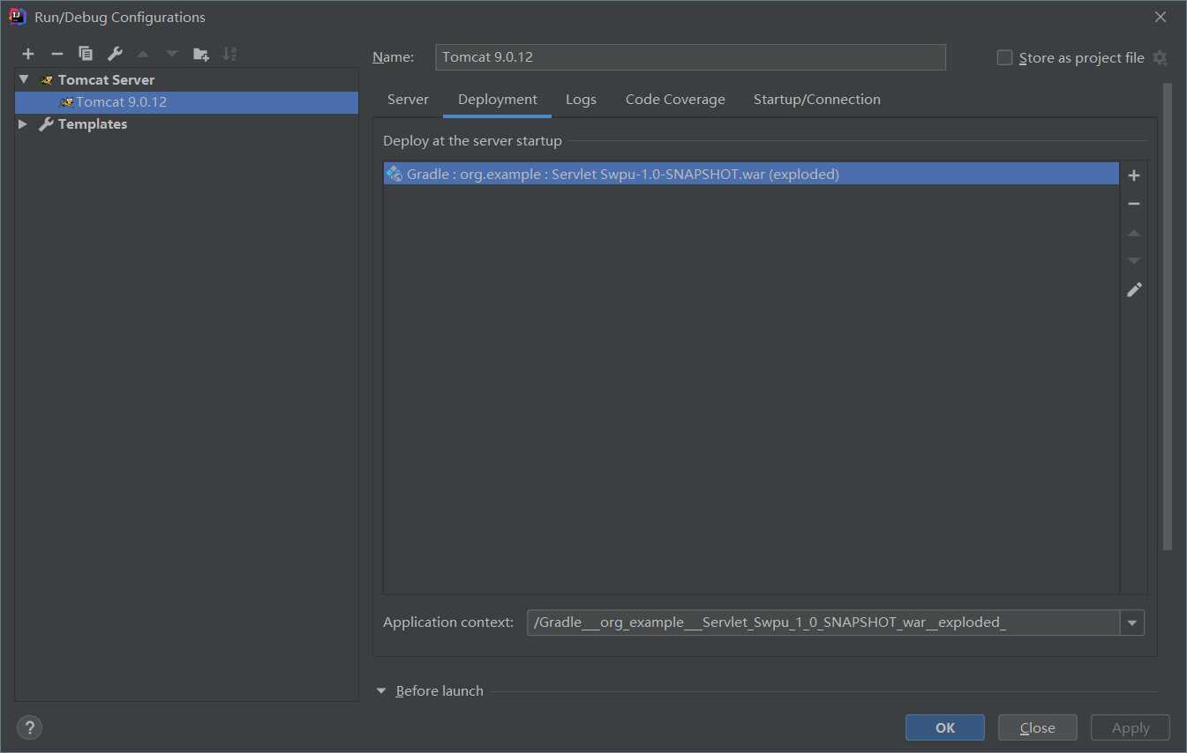The width and height of the screenshot is (1187, 753).
Task: Open the Logs tab
Action: click(581, 100)
